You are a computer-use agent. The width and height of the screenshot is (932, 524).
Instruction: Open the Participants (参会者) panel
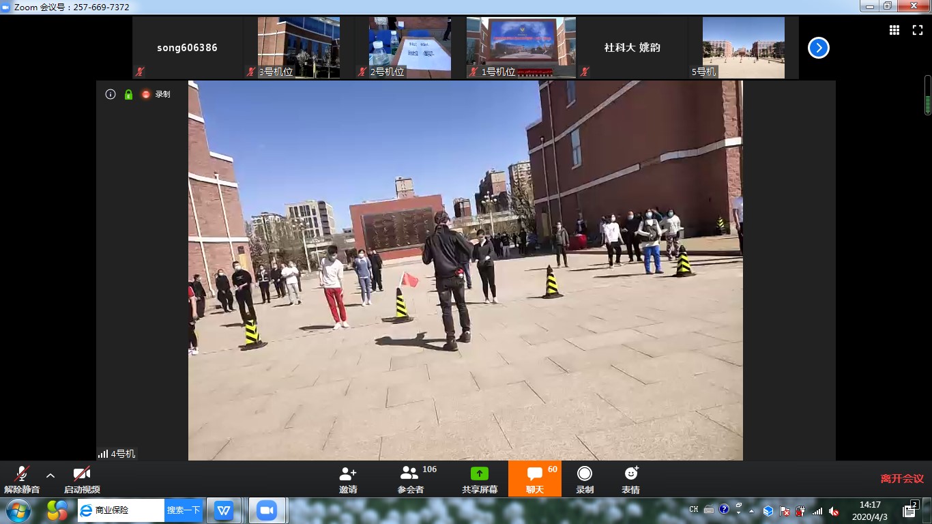[410, 480]
